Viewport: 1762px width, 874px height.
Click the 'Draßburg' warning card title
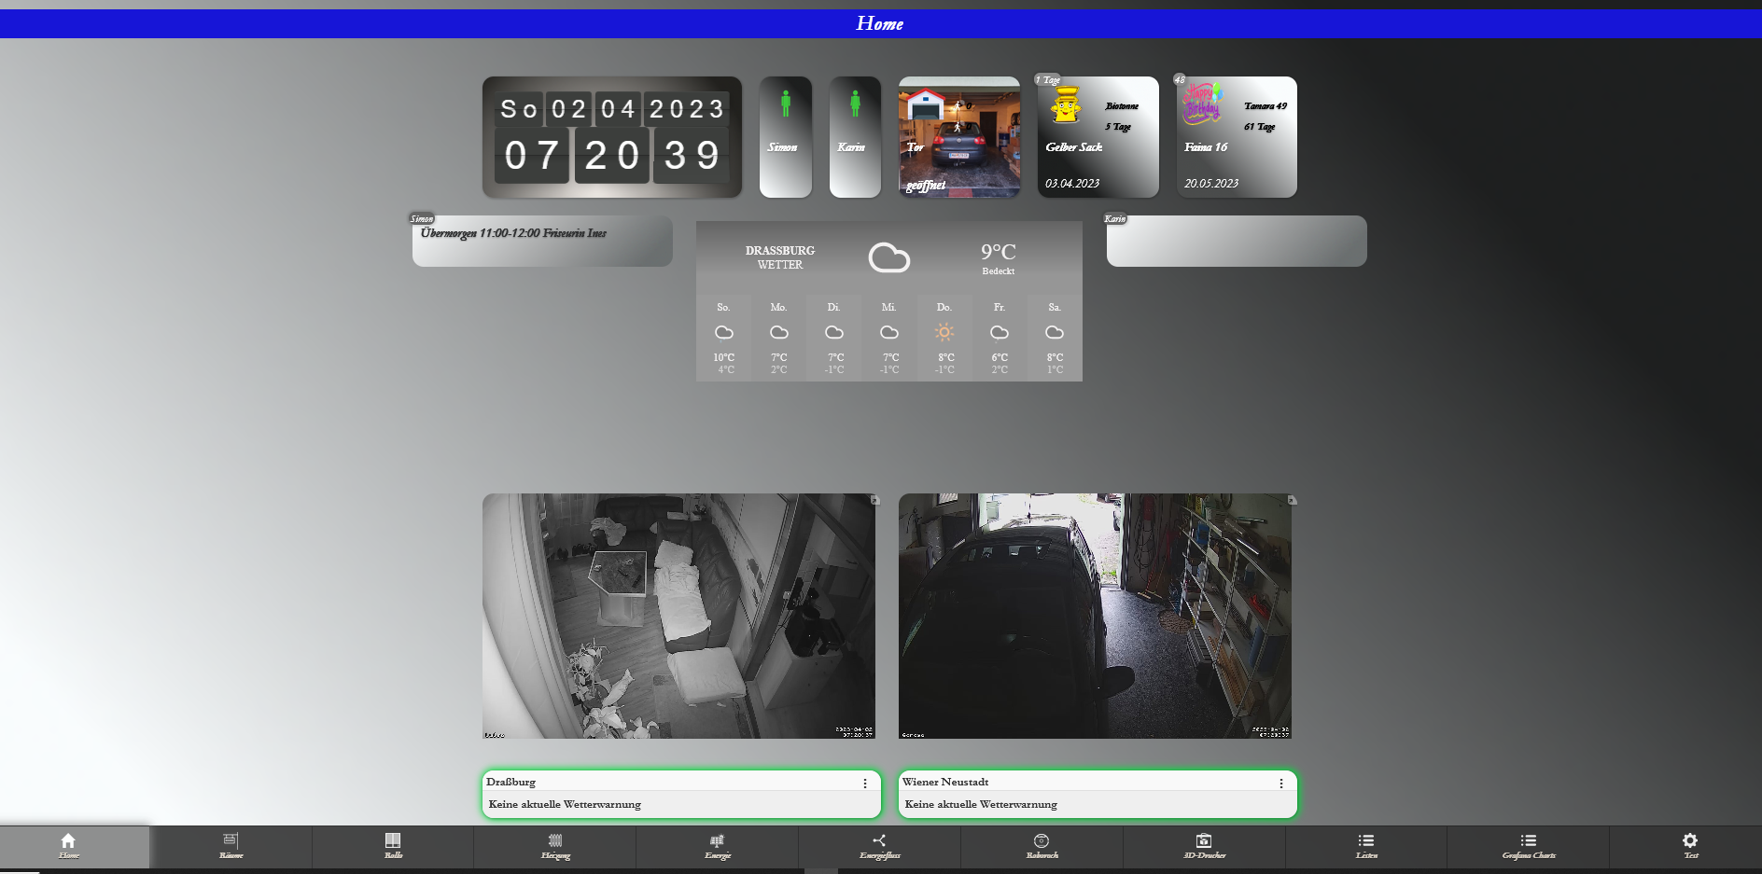[x=510, y=783]
